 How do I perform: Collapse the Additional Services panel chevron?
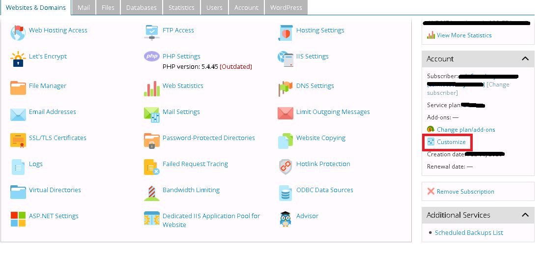click(x=525, y=215)
